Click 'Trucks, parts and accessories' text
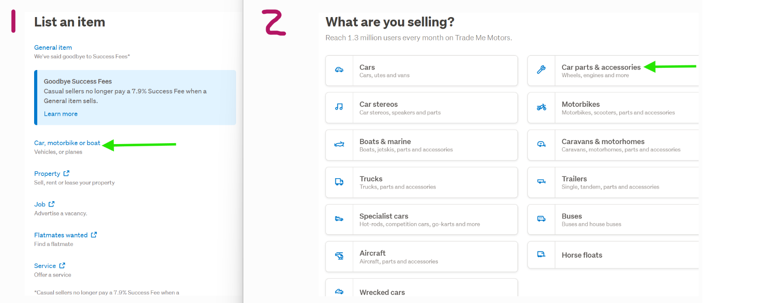The width and height of the screenshot is (777, 303). [x=398, y=187]
